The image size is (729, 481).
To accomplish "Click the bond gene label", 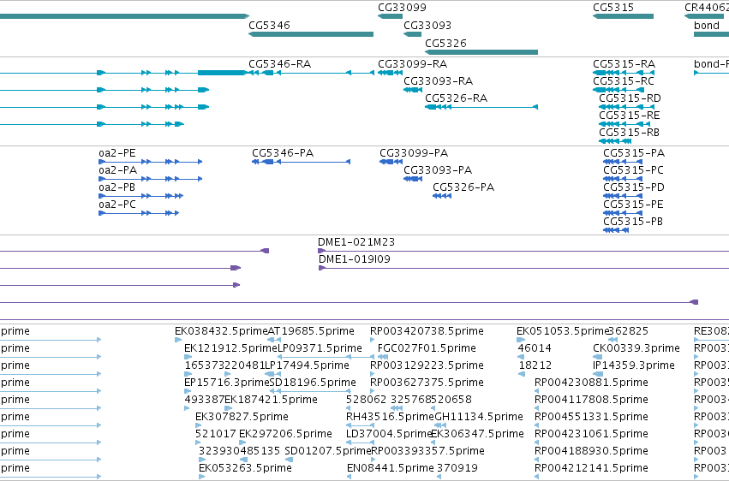I will coord(706,26).
